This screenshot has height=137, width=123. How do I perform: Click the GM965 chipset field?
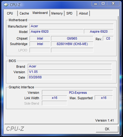[x=72, y=38]
